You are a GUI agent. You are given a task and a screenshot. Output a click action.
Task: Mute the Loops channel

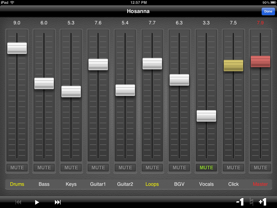pos(152,167)
